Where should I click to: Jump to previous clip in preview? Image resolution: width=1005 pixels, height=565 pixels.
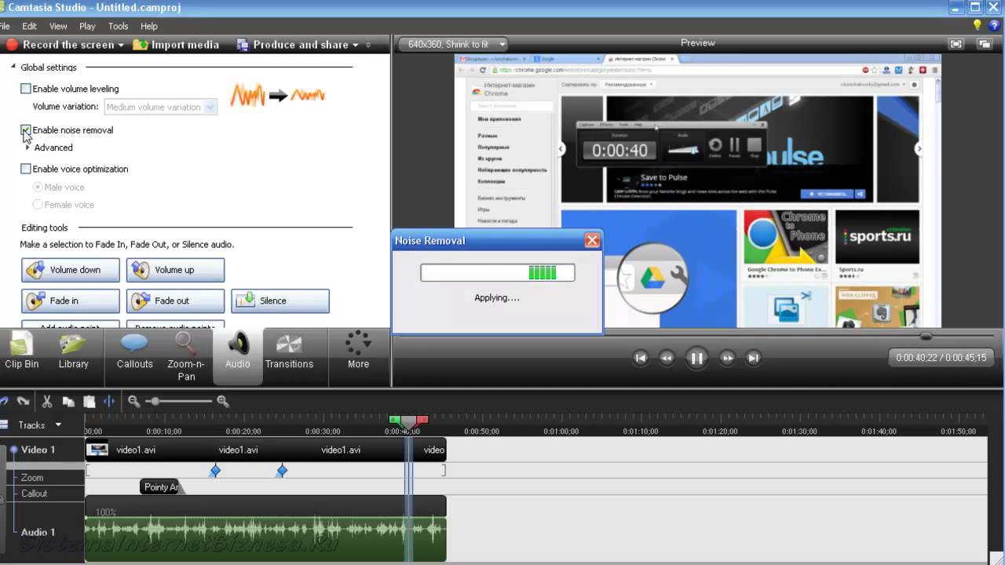click(641, 358)
